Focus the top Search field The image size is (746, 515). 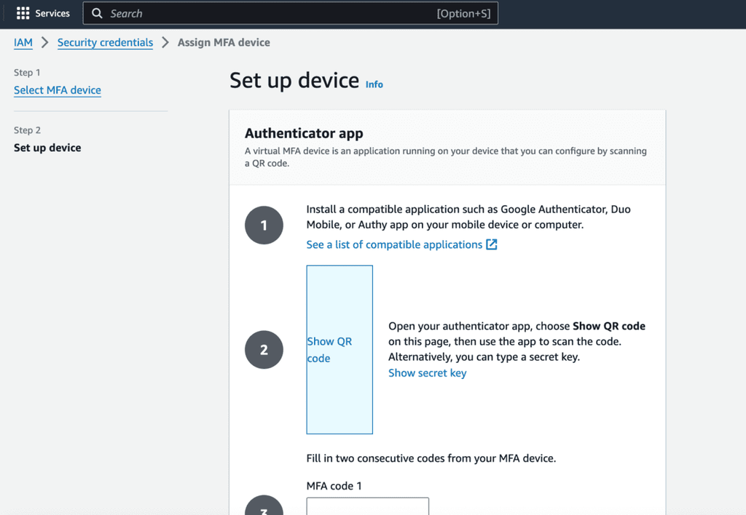290,13
